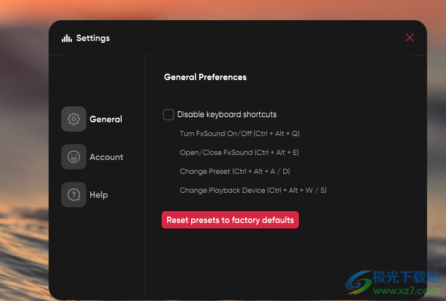Click the "Disable keyboard shortcuts" label text

click(x=226, y=115)
